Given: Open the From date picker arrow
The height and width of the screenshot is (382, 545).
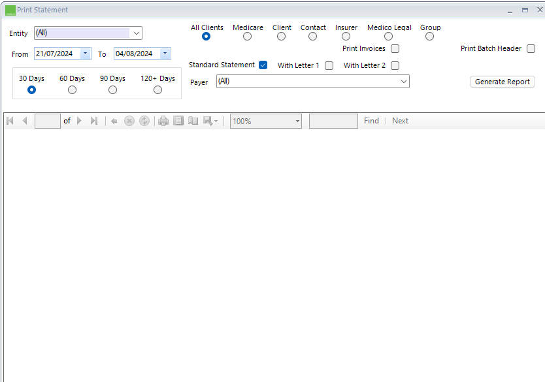Looking at the screenshot, I should 85,54.
